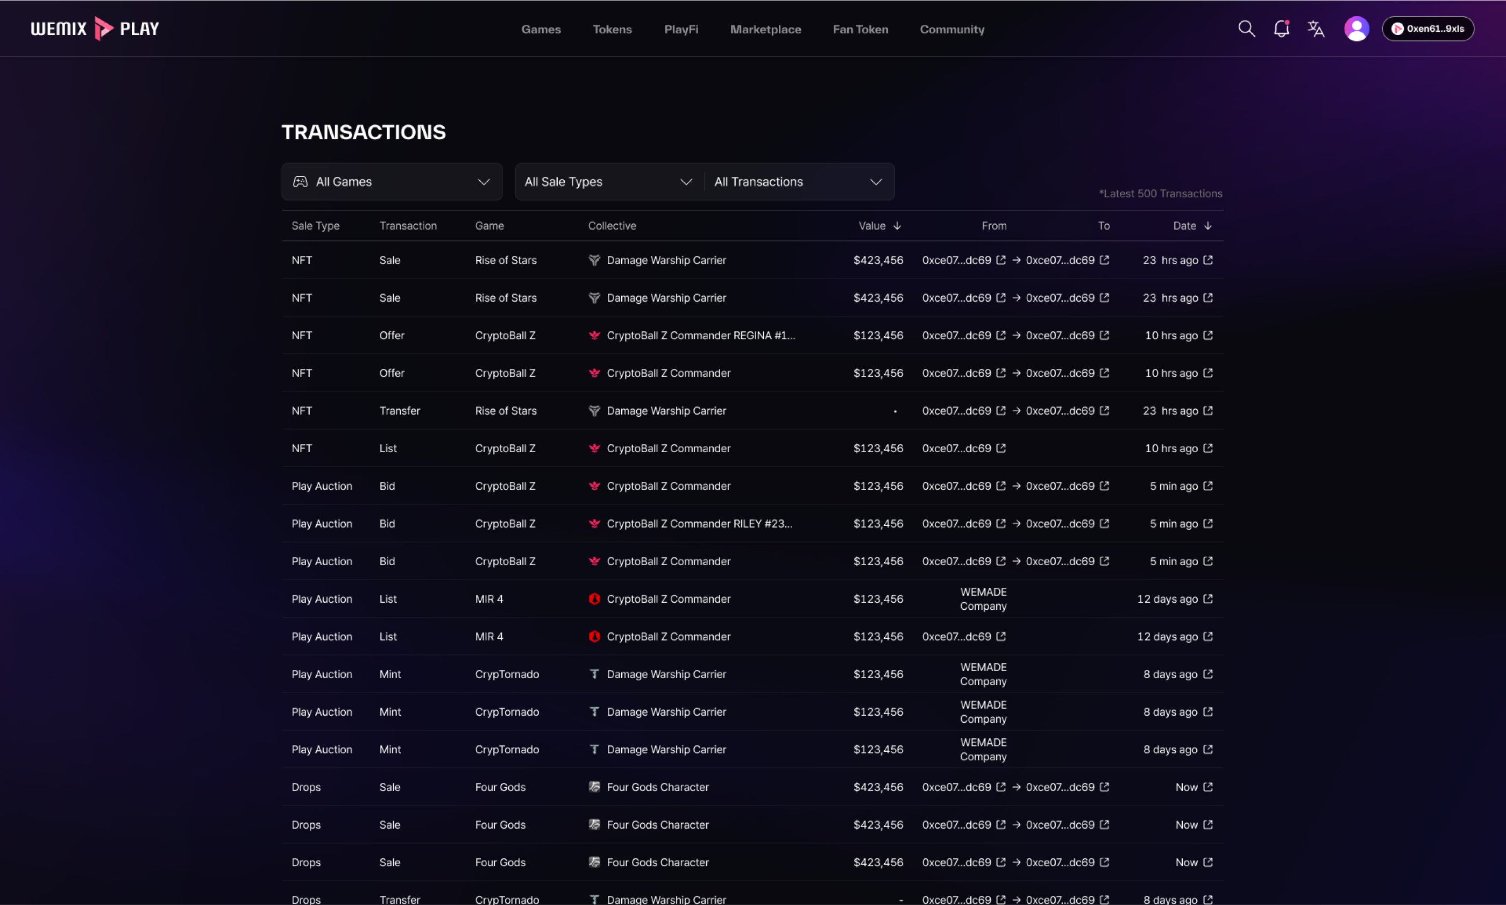Image resolution: width=1506 pixels, height=905 pixels.
Task: Go to the Marketplace menu
Action: click(x=765, y=29)
